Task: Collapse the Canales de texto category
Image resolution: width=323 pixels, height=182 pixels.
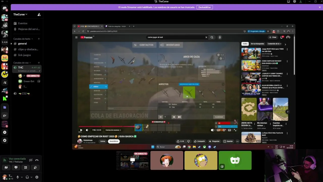Action: [23, 39]
